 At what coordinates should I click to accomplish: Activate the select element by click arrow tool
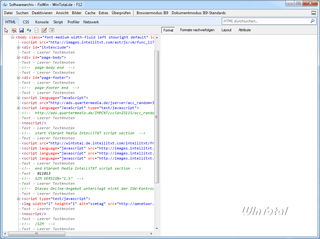6,30
